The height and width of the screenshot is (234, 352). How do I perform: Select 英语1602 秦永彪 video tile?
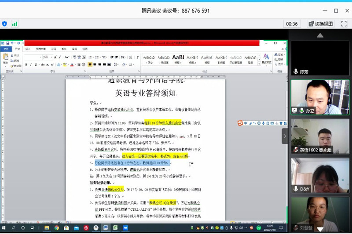320,137
